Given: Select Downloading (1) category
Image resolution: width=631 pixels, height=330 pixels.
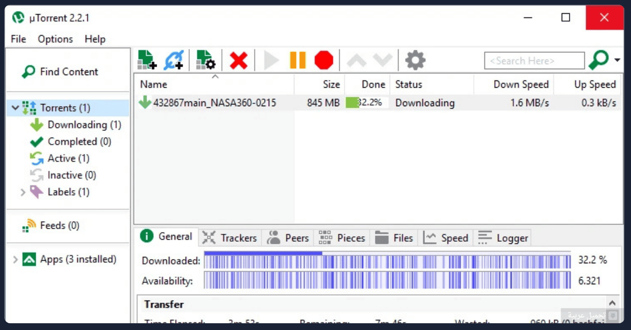Looking at the screenshot, I should point(84,125).
